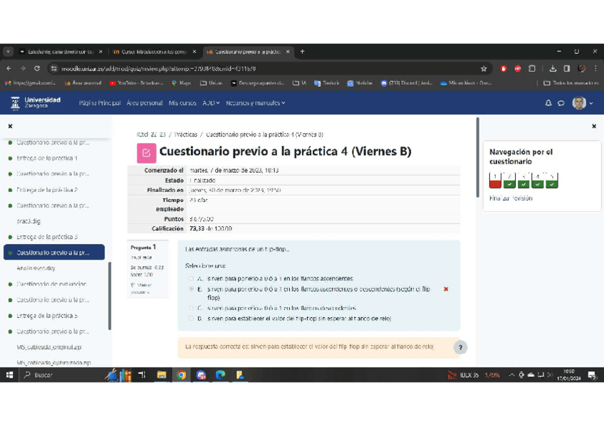The width and height of the screenshot is (604, 426).
Task: Select answer option D radio button
Action: coord(191,319)
